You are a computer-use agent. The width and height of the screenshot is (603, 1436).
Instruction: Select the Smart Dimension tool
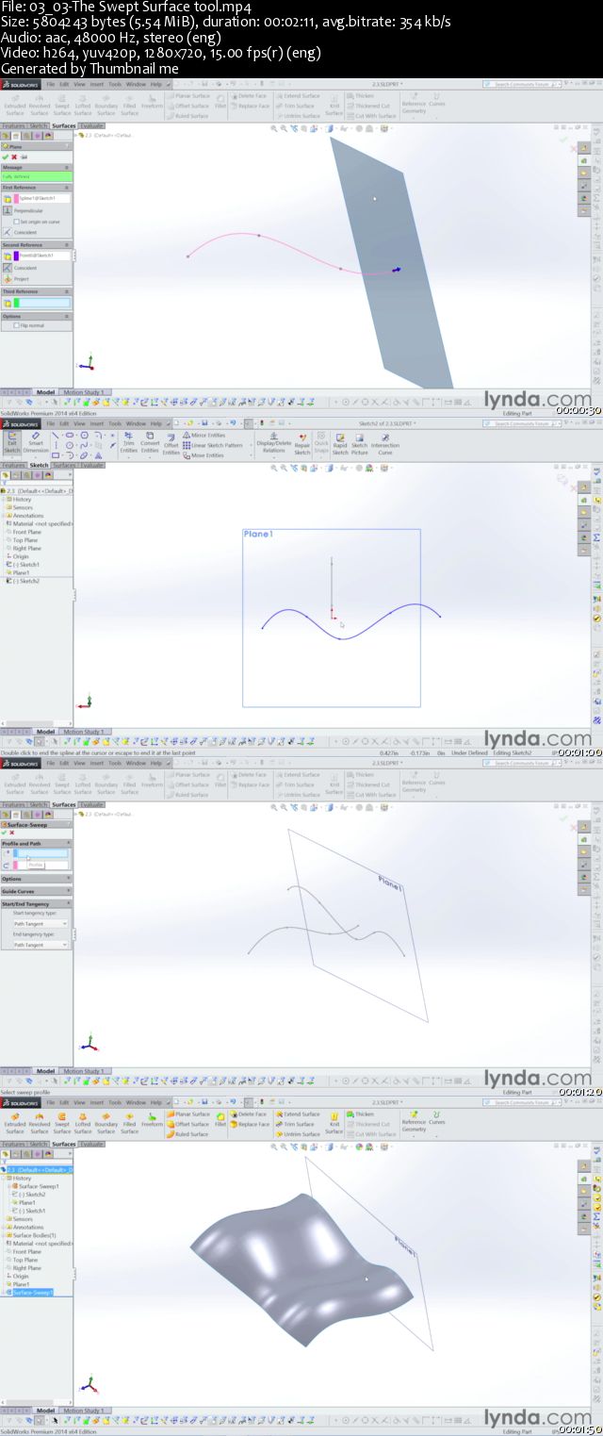coord(36,443)
